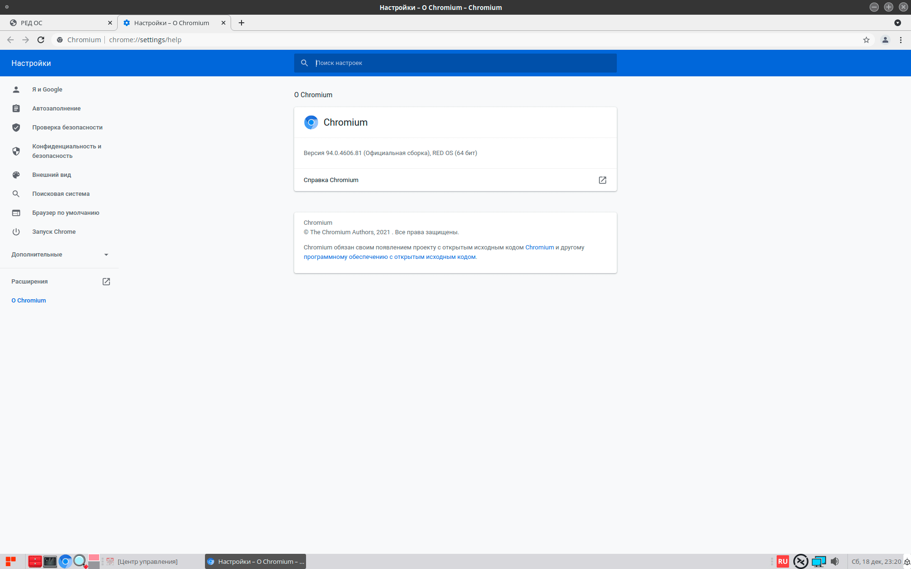The height and width of the screenshot is (569, 911).
Task: Bookmark this page with star icon
Action: click(866, 40)
